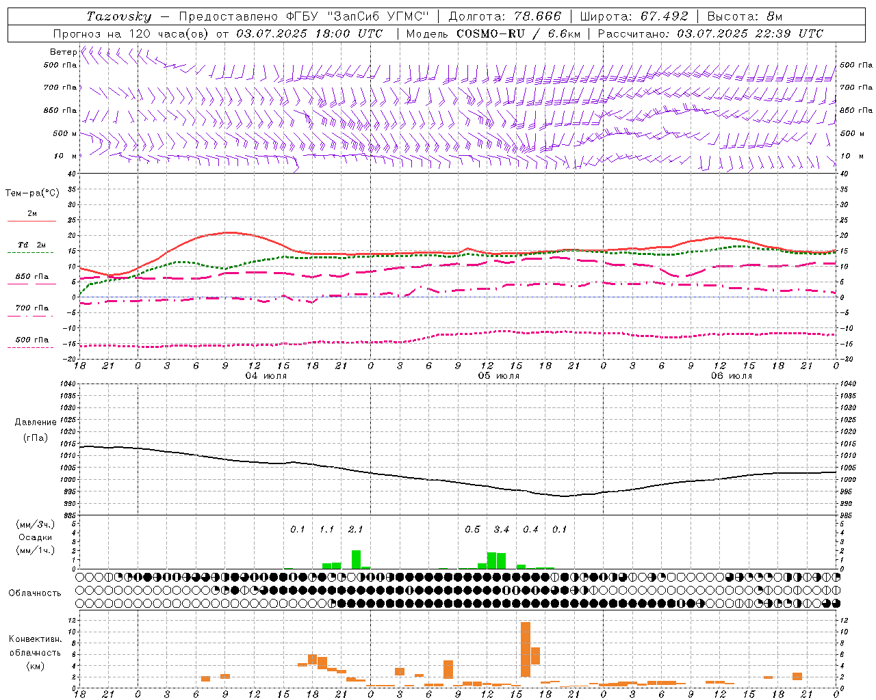Click the solid red 2м legend line

pos(32,221)
